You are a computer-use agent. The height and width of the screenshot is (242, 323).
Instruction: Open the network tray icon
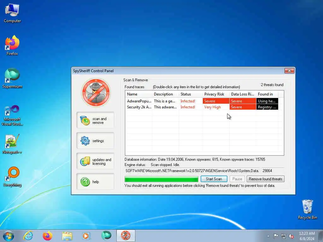click(284, 236)
